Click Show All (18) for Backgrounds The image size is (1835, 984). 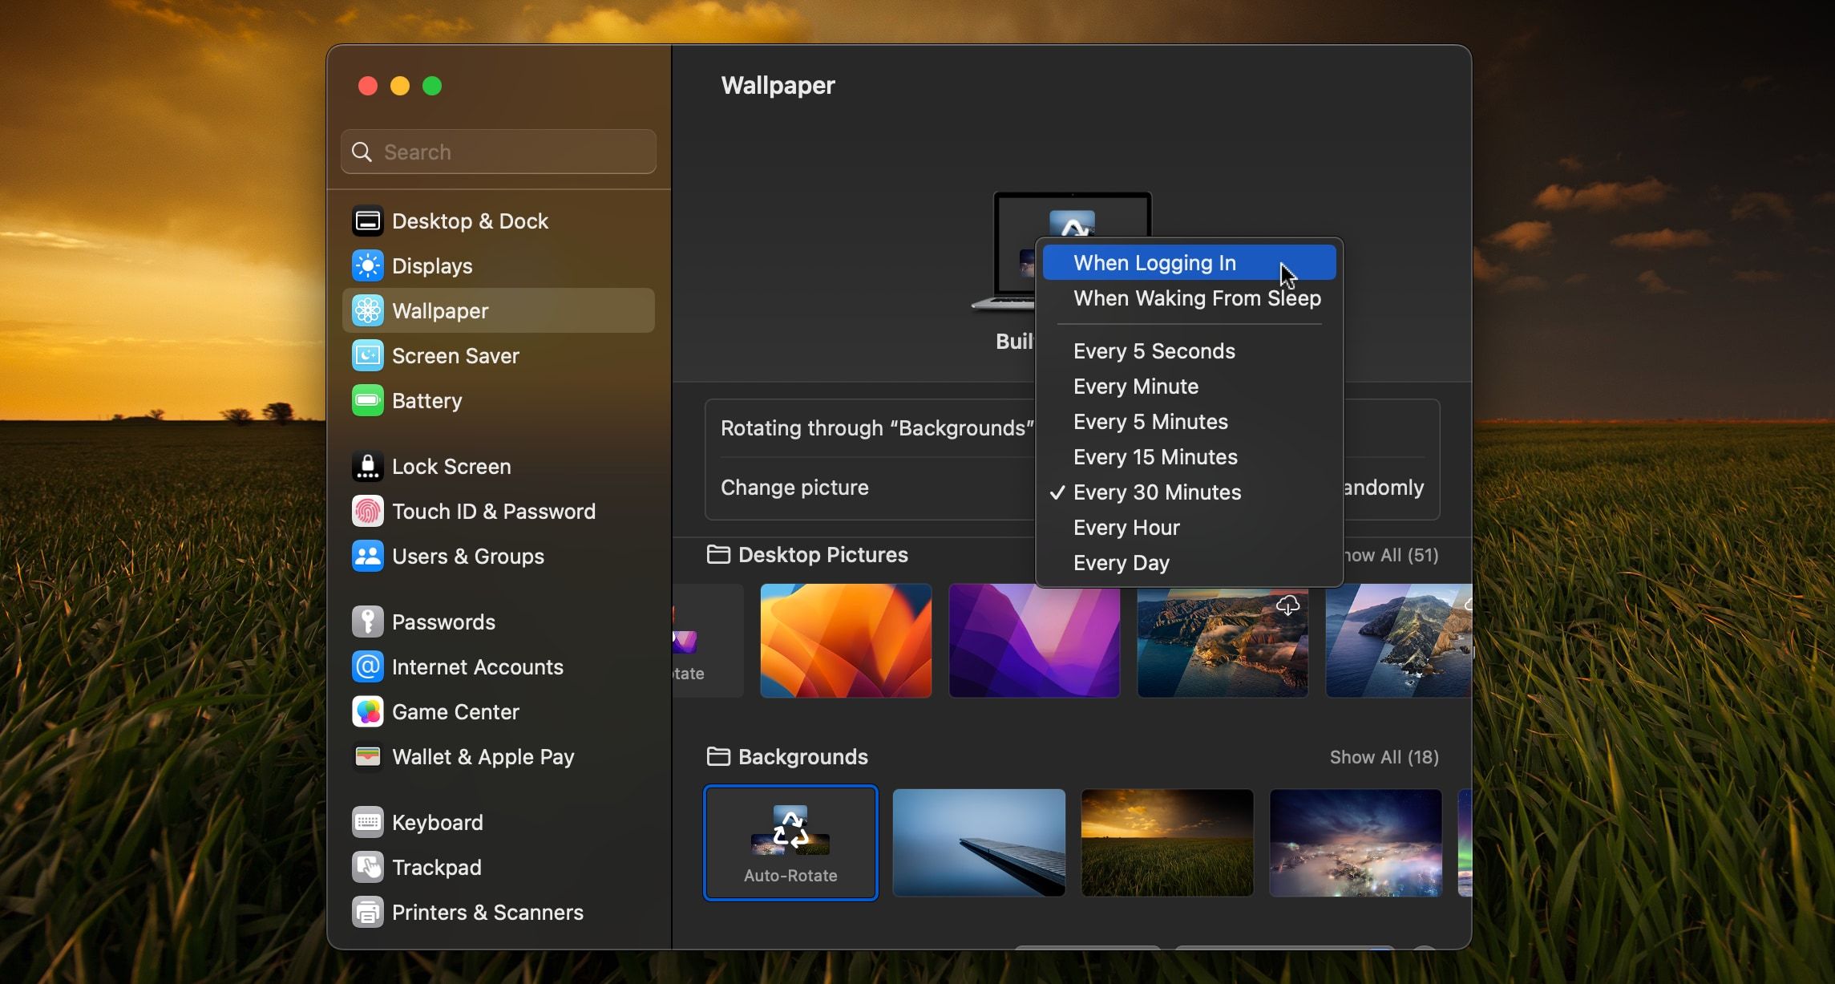[1384, 757]
